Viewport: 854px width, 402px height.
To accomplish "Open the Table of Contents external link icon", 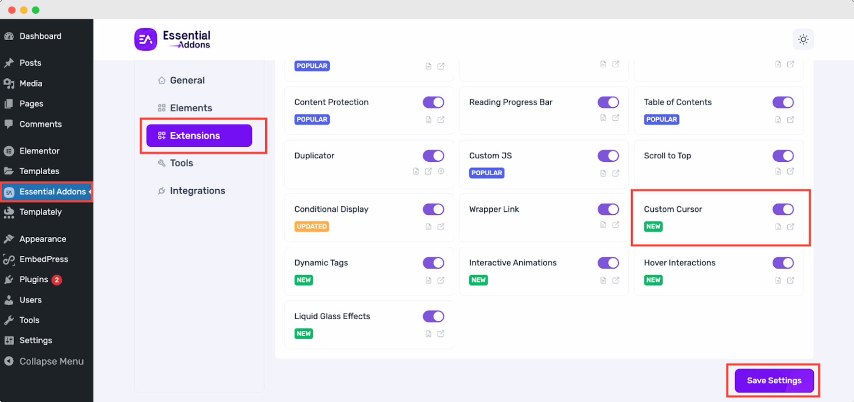I will (790, 120).
